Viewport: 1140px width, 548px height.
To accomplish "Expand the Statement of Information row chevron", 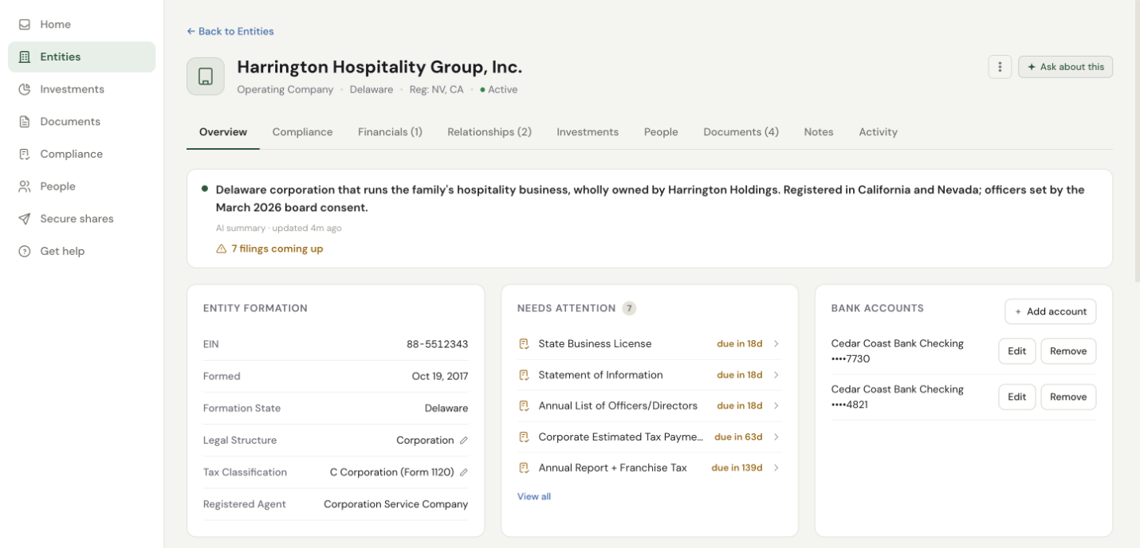I will point(776,375).
